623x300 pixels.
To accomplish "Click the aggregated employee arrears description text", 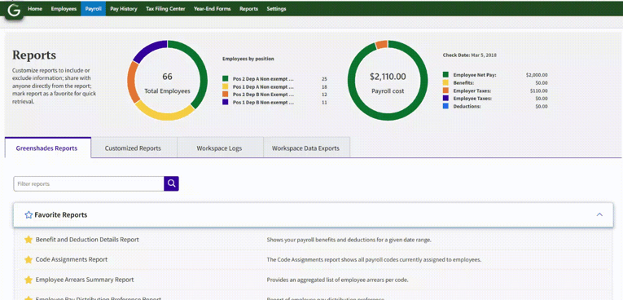I will [337, 280].
